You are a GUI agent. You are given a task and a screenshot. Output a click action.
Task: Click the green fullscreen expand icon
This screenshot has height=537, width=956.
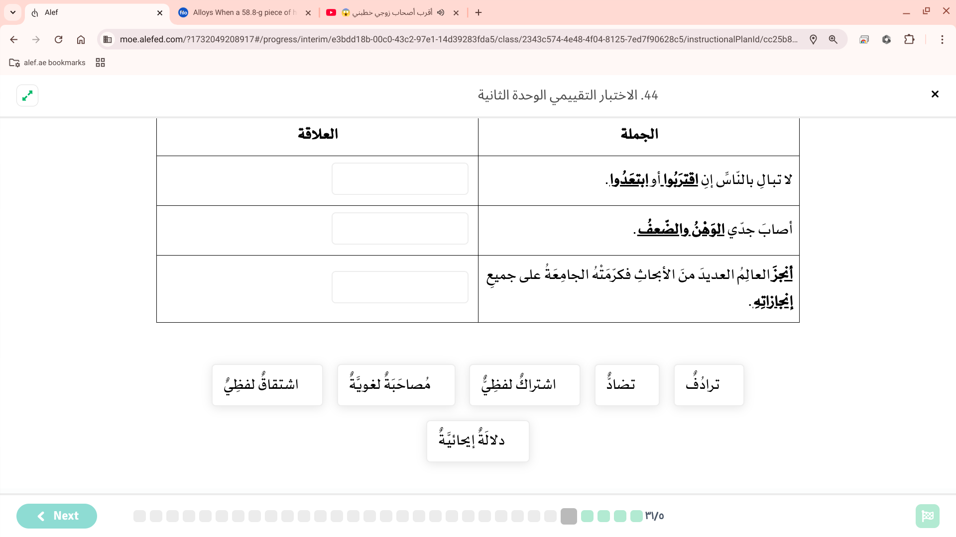(x=27, y=95)
